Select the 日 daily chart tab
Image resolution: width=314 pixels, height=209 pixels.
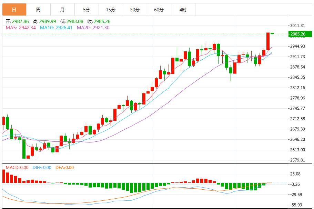14,10
